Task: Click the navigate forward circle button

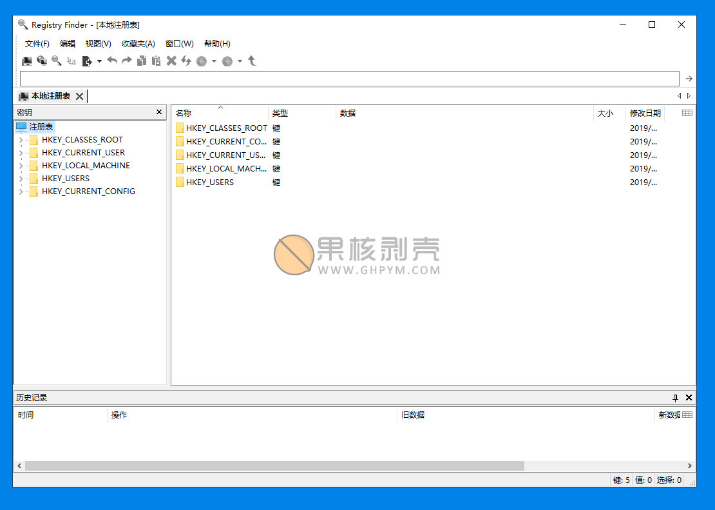Action: click(227, 61)
